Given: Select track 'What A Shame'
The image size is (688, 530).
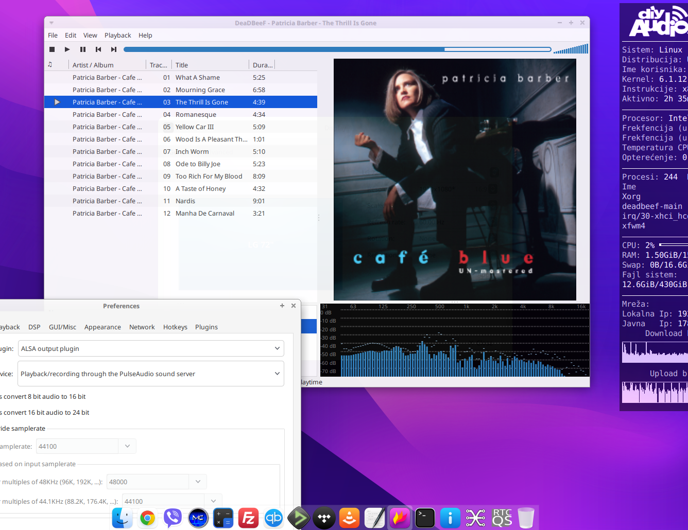Looking at the screenshot, I should [181, 77].
